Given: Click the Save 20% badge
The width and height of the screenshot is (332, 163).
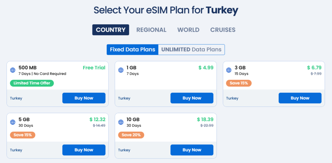Looking at the screenshot, I should click(x=131, y=135).
